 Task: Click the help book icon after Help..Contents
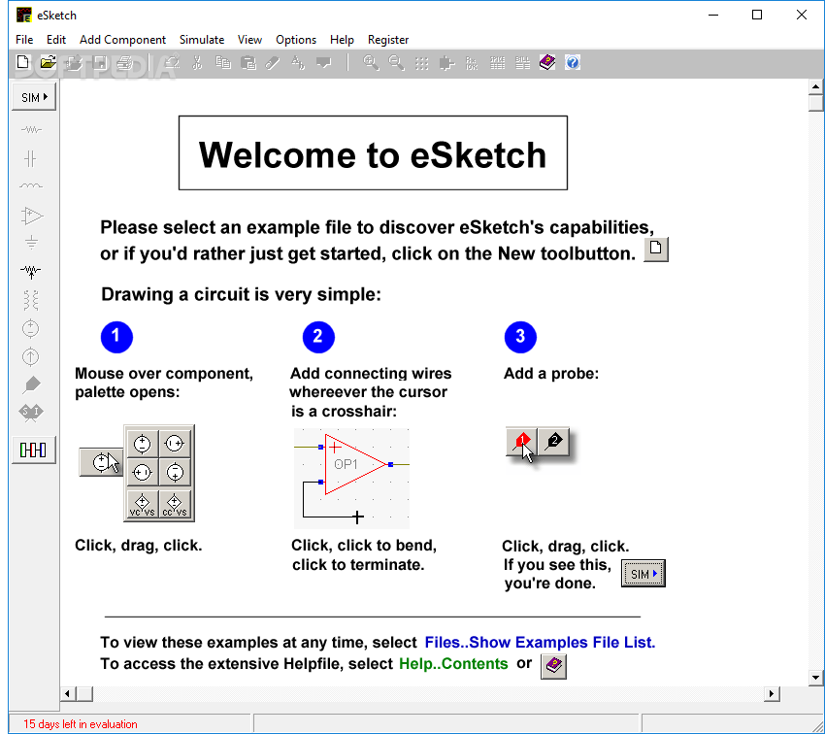553,666
